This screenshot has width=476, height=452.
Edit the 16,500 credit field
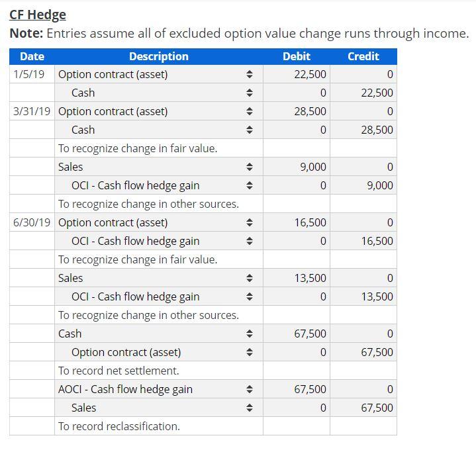tap(363, 241)
